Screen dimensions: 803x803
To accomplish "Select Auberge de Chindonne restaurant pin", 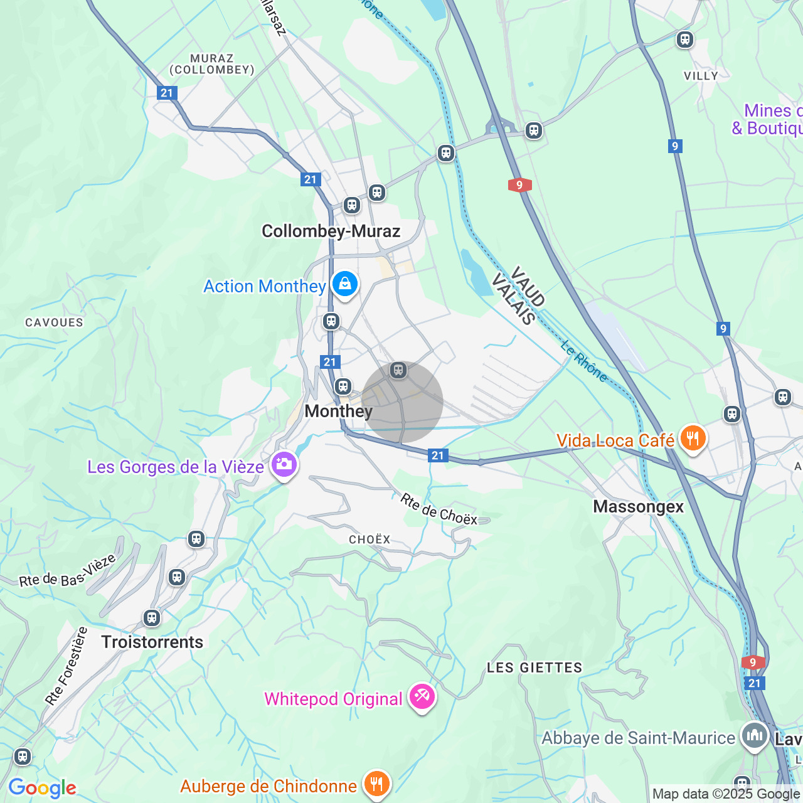I will 376,785.
